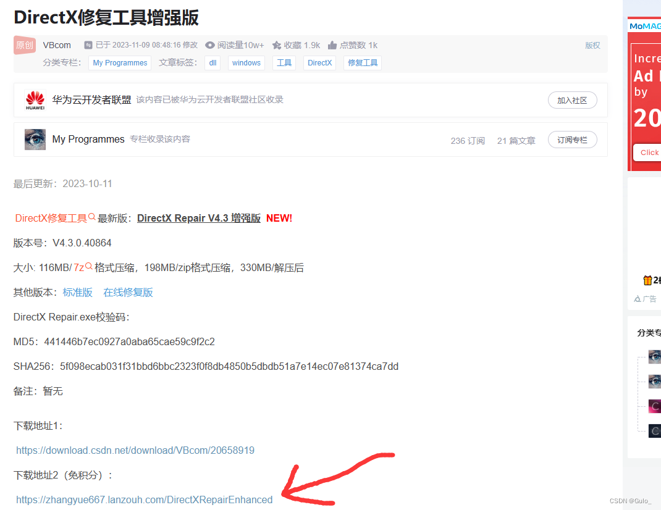Open the 版权 copyright link
The height and width of the screenshot is (510, 661).
pyautogui.click(x=592, y=46)
